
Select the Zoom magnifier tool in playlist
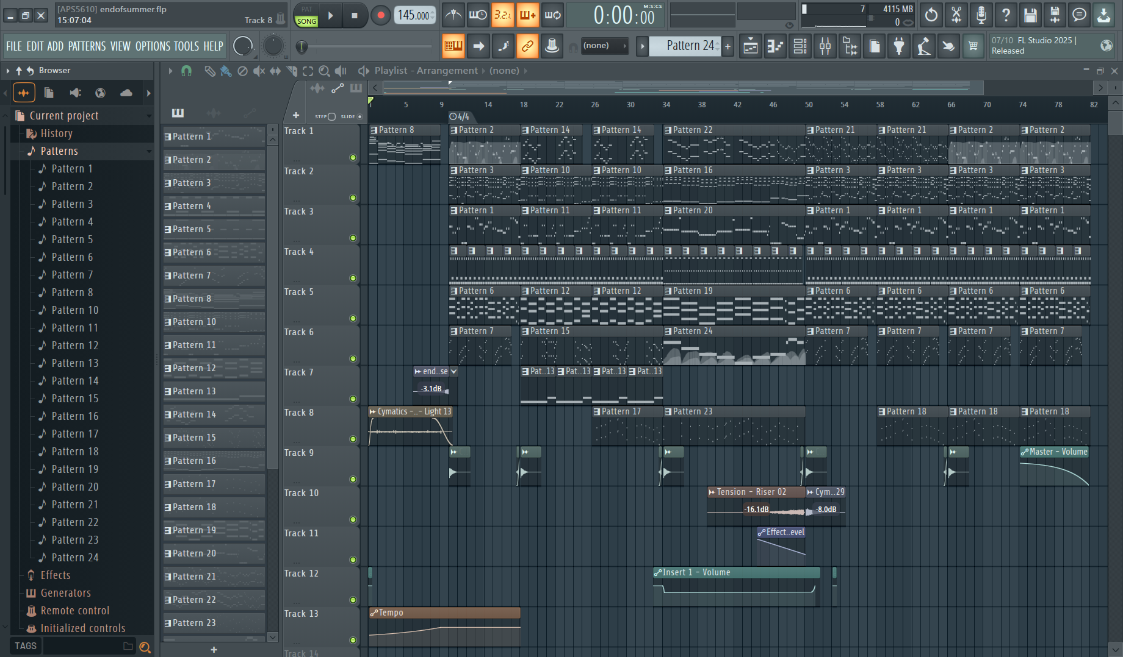coord(325,71)
